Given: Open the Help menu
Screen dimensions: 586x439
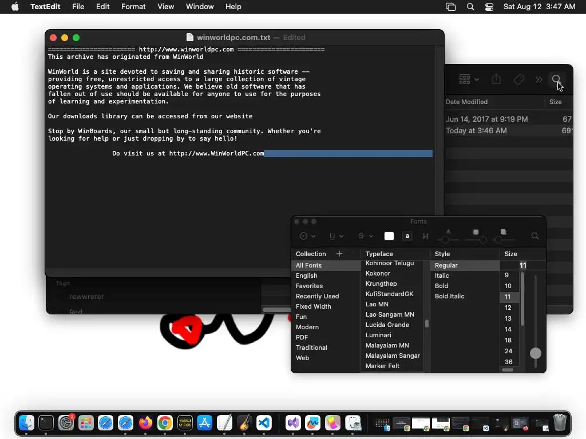Looking at the screenshot, I should point(233,7).
